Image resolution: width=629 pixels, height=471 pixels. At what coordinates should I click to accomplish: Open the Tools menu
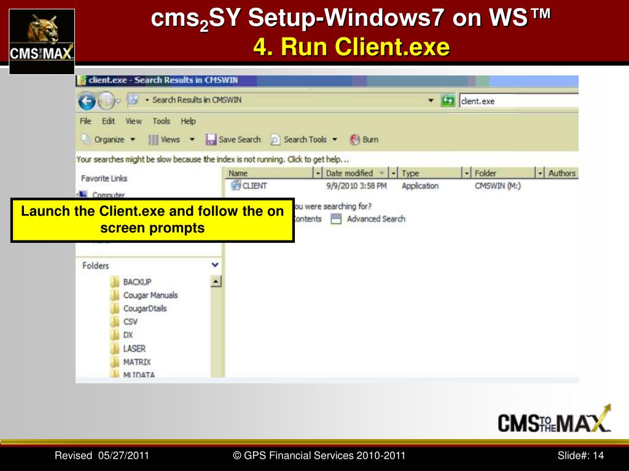(162, 121)
